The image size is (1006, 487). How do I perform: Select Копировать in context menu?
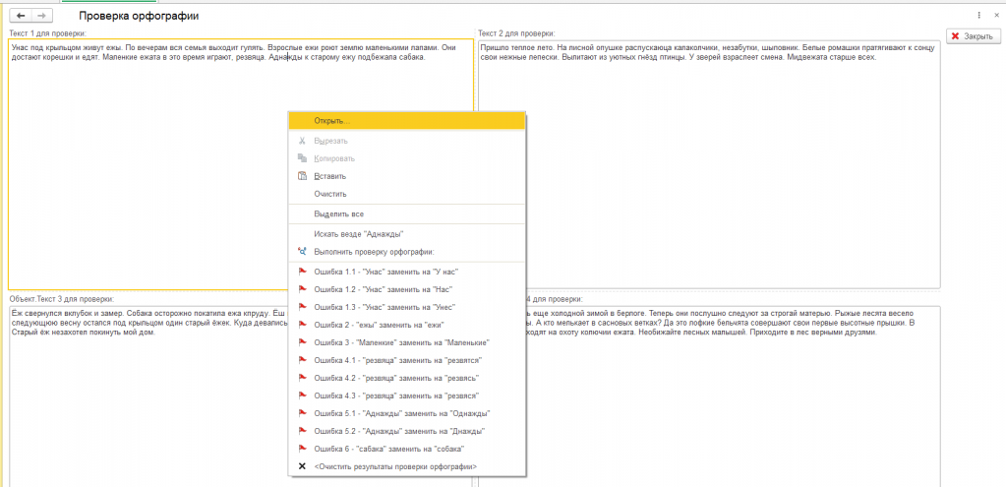tap(407, 158)
